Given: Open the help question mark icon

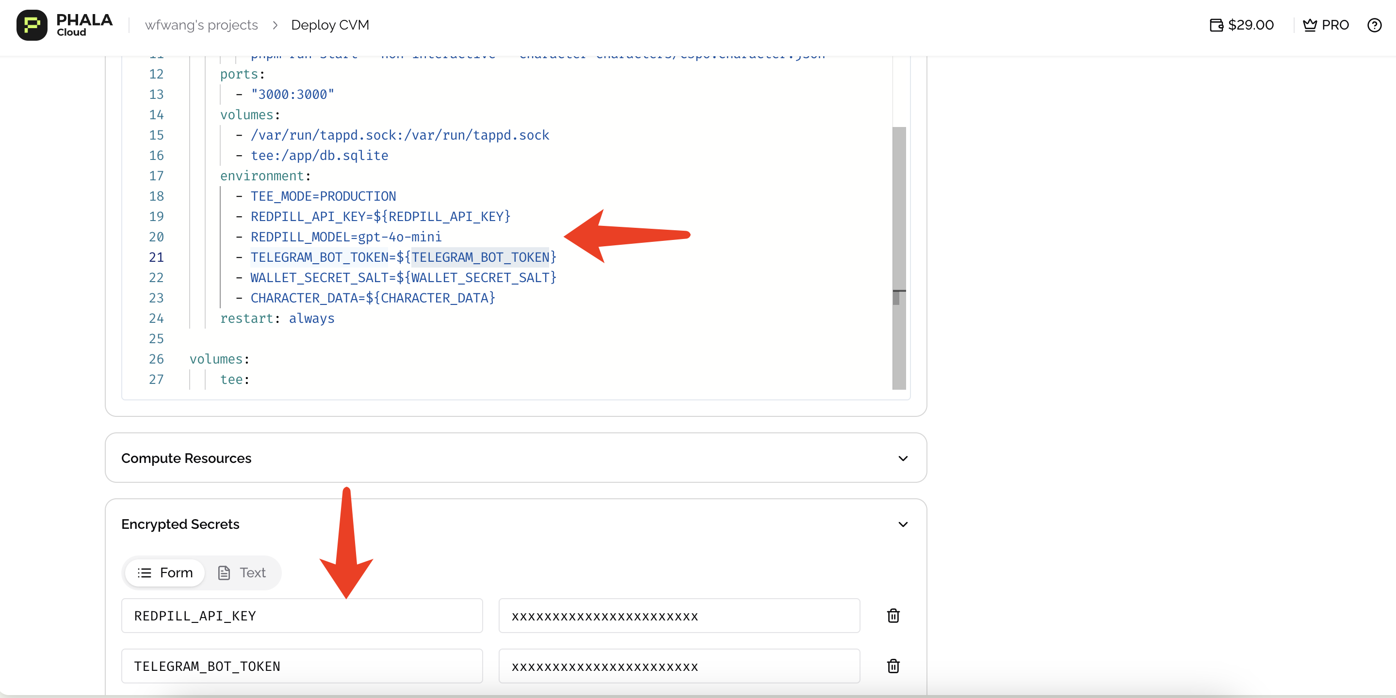Looking at the screenshot, I should pos(1374,25).
